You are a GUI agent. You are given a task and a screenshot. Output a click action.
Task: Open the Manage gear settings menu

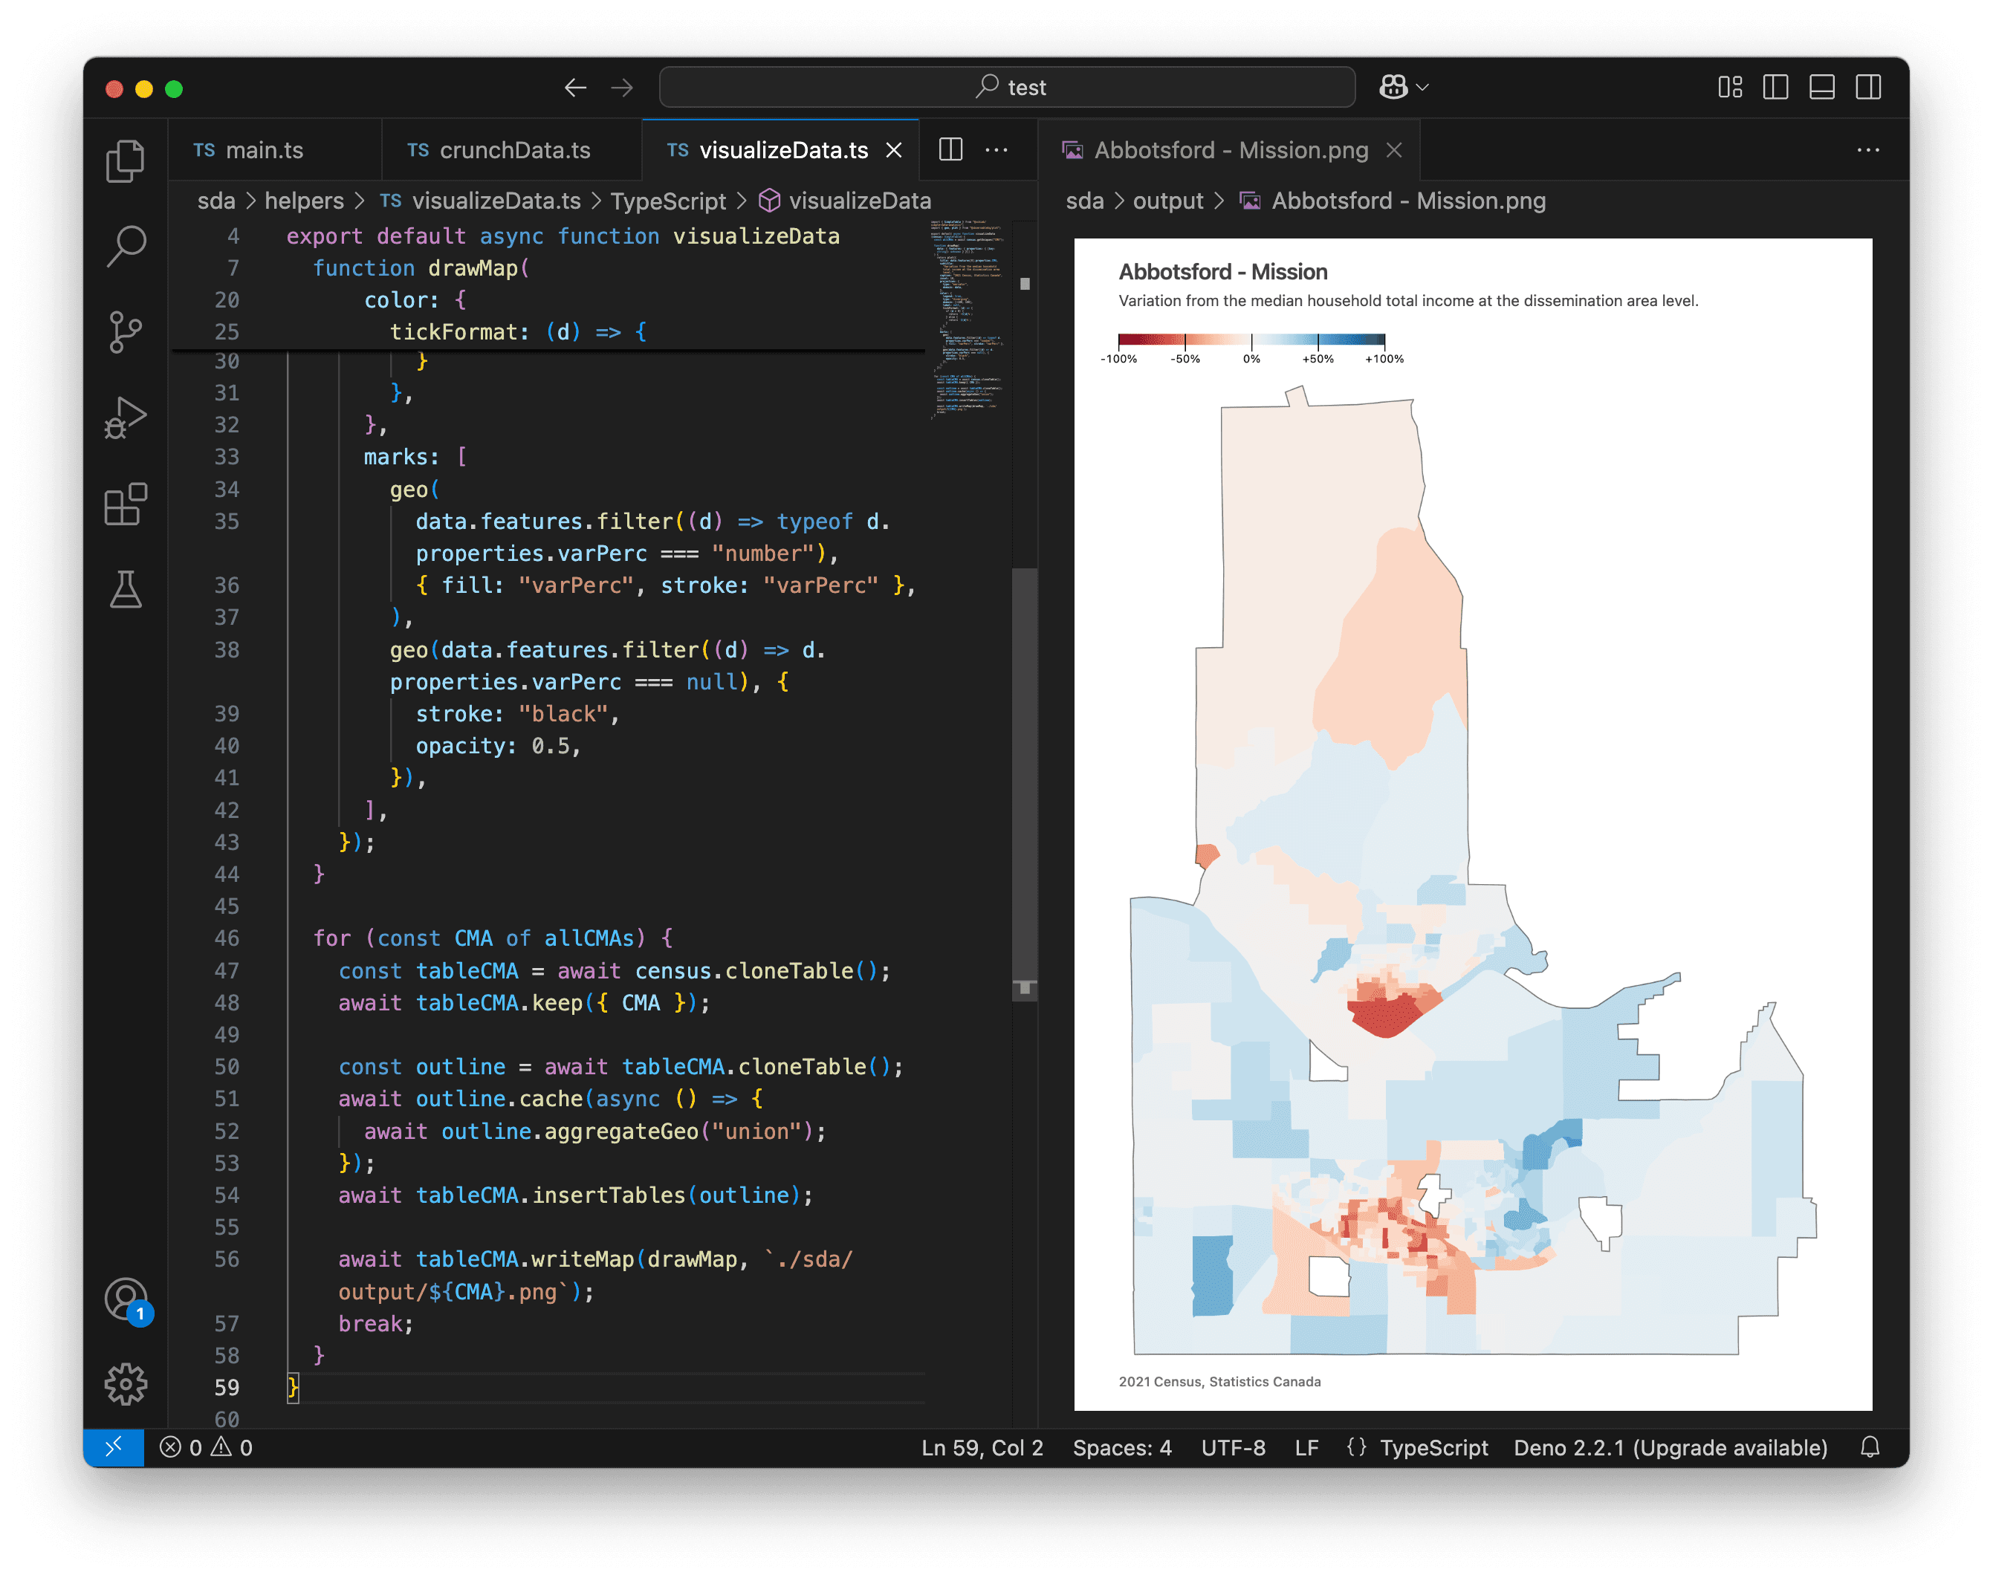pos(126,1383)
